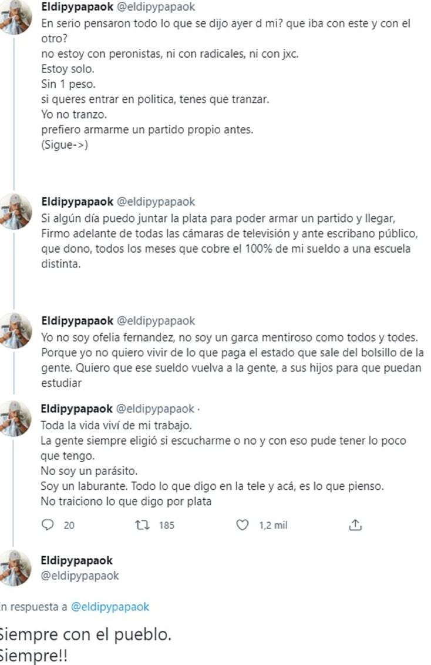Click the share upload arrow icon
Screen dimensions: 431x665
[x=355, y=525]
